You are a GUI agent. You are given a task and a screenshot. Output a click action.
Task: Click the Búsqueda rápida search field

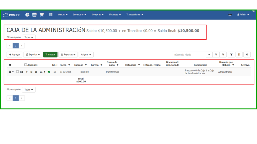coord(189,54)
